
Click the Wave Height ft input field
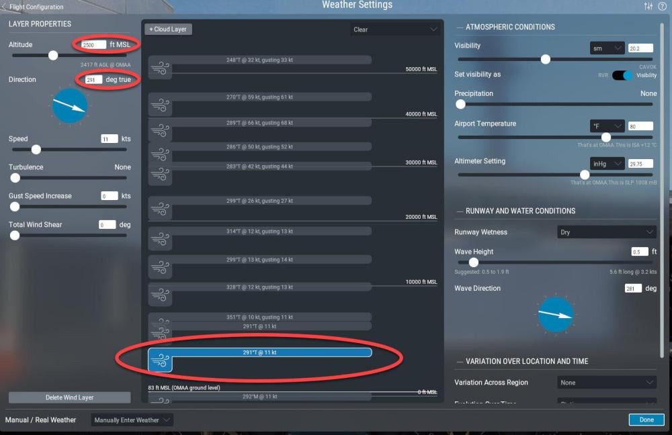[639, 252]
